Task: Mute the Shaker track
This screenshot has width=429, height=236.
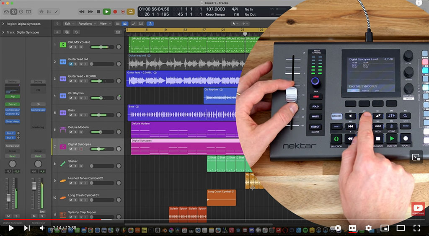Action: (70, 166)
